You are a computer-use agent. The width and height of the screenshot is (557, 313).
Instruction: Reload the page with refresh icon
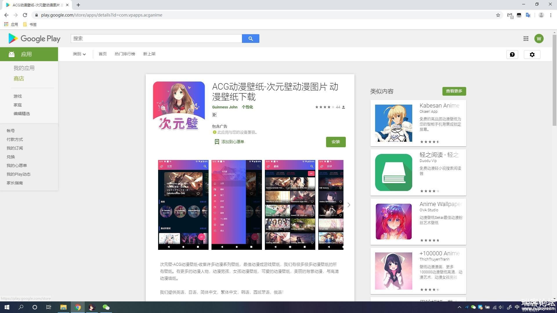point(25,15)
